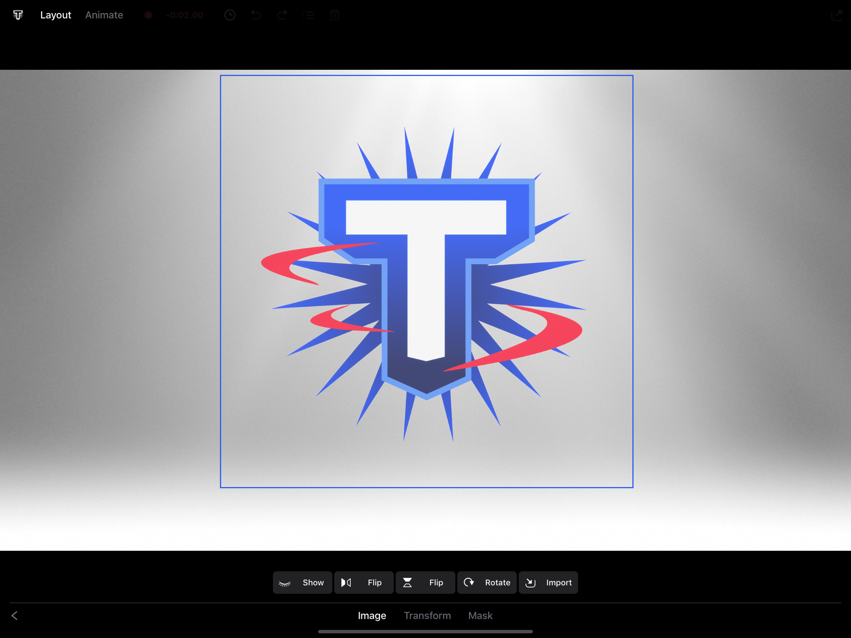
Task: Click the redo arrow icon
Action: coord(282,15)
